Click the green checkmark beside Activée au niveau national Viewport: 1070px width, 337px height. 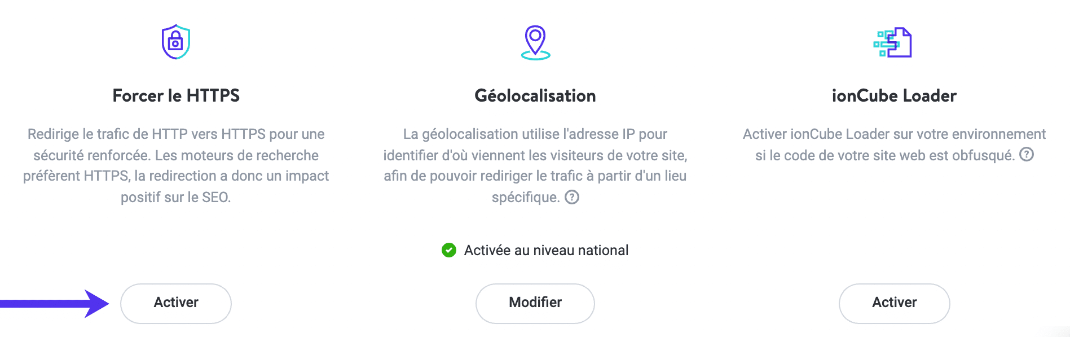[448, 250]
